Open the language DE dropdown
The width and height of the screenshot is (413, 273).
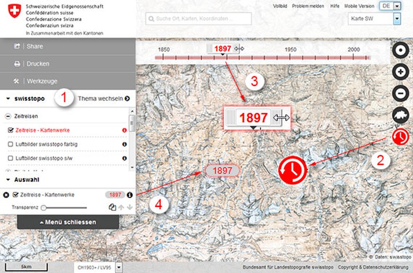click(x=390, y=6)
